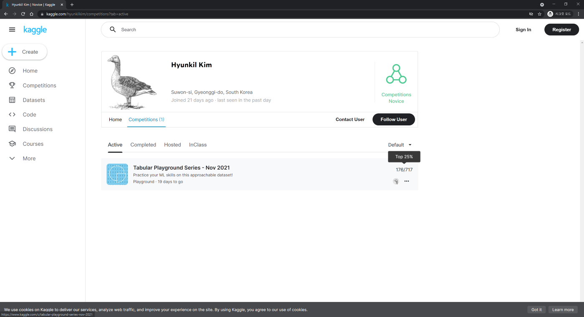Dismiss cookies with Got it
Viewport: 584px width, 317px height.
coord(536,310)
